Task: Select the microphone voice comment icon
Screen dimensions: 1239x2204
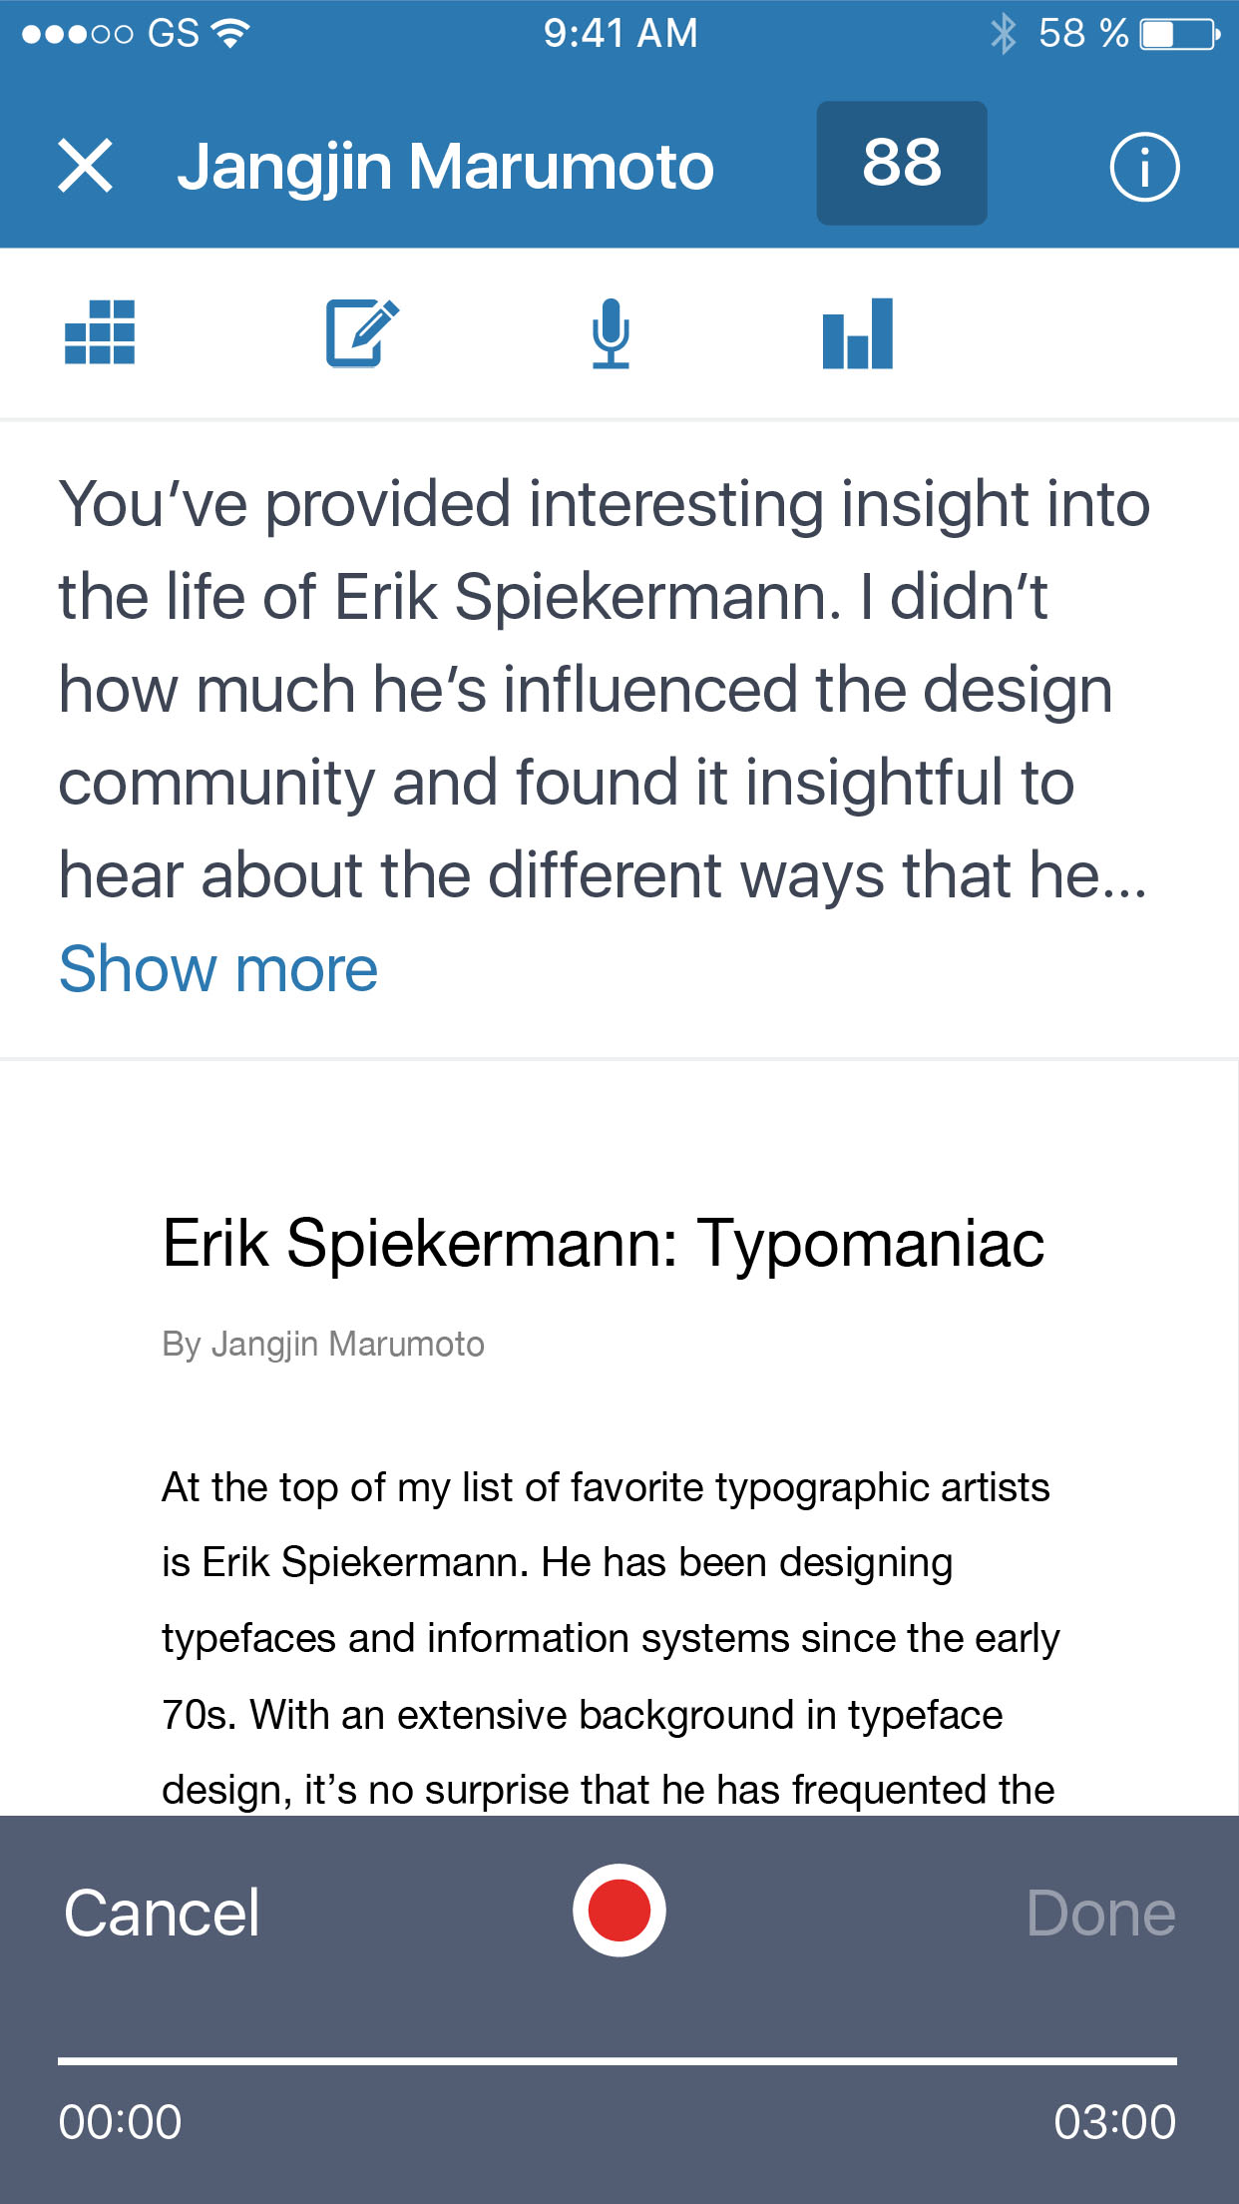Action: [x=611, y=333]
